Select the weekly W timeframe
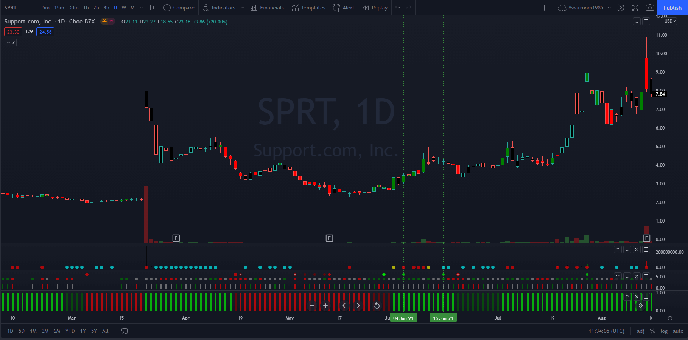Viewport: 688px width, 340px height. 124,8
